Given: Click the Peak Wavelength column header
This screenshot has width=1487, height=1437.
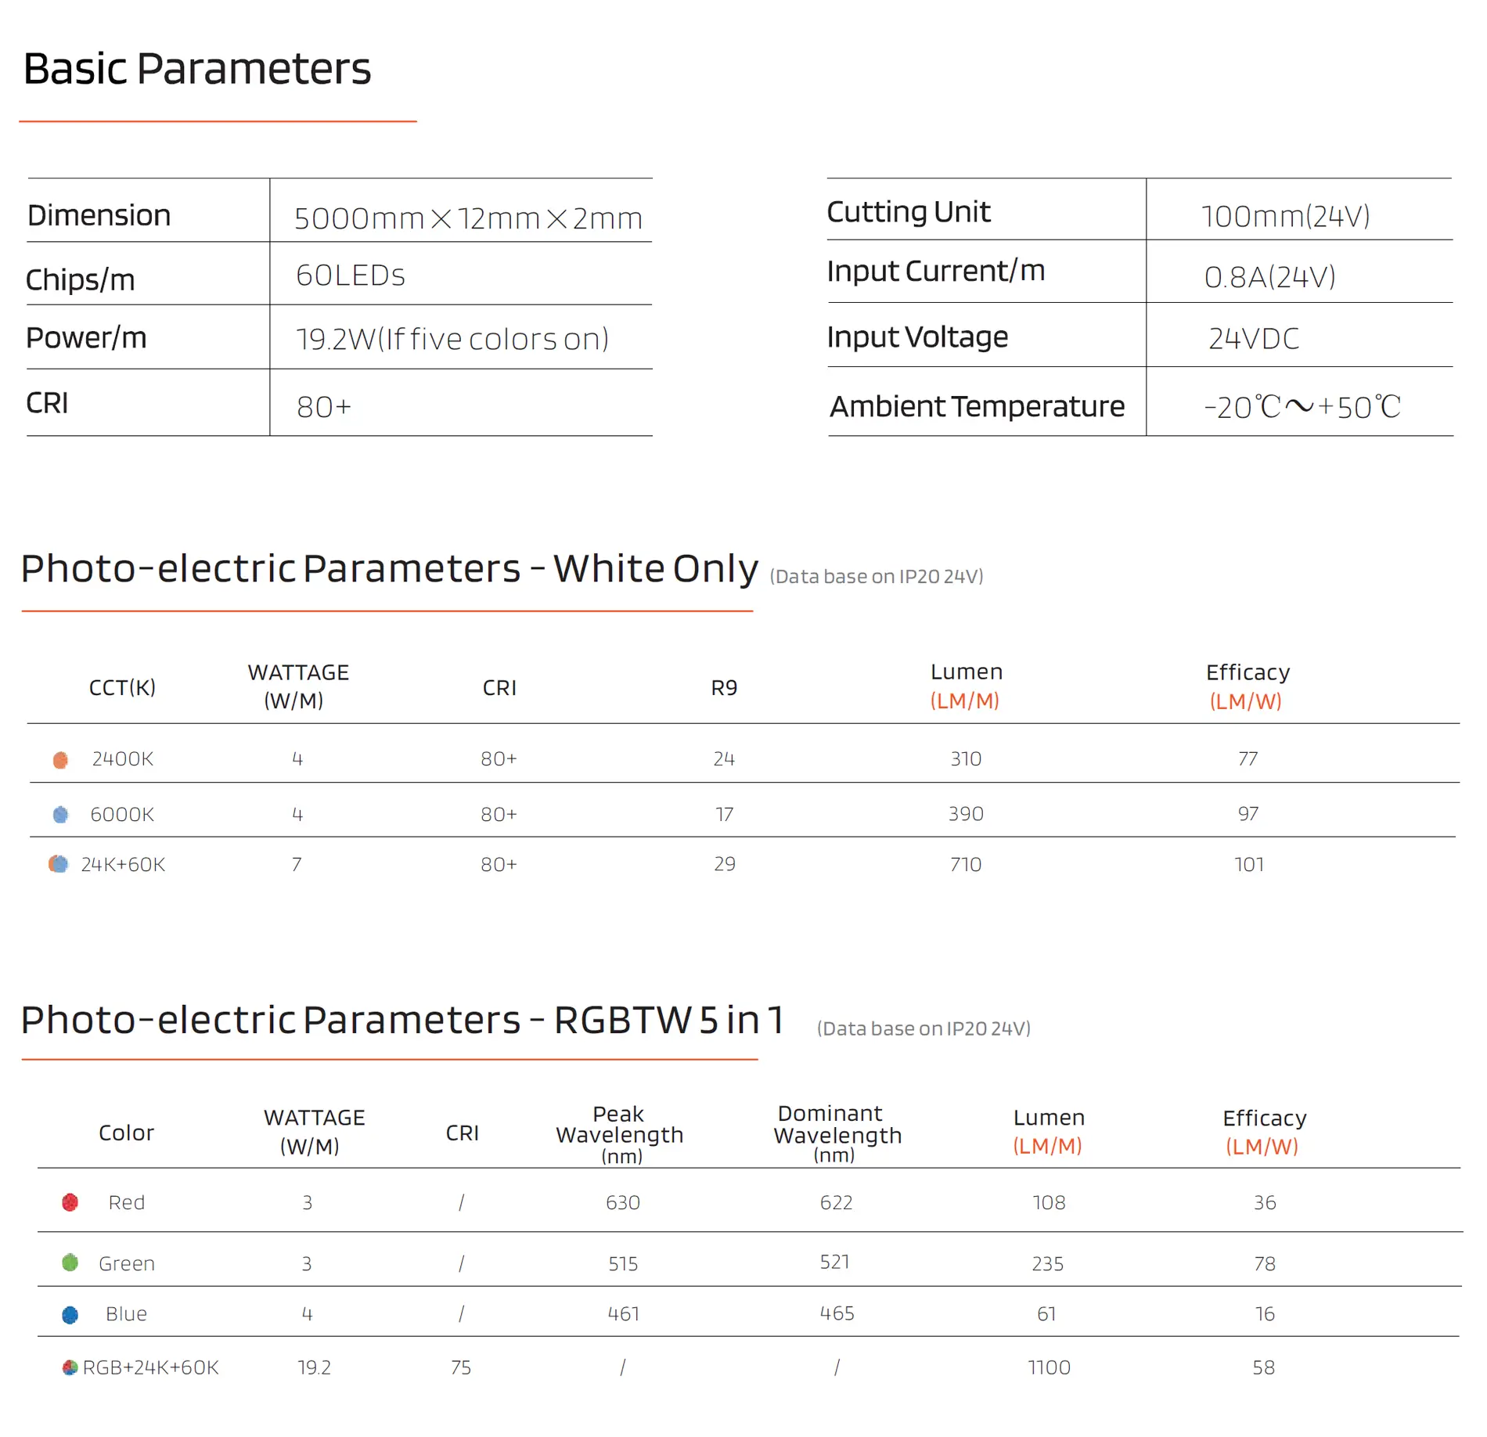Looking at the screenshot, I should [620, 1135].
